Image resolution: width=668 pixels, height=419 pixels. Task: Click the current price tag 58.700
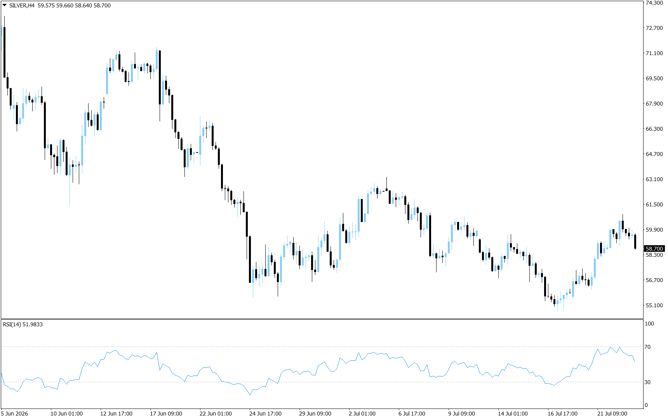point(654,249)
